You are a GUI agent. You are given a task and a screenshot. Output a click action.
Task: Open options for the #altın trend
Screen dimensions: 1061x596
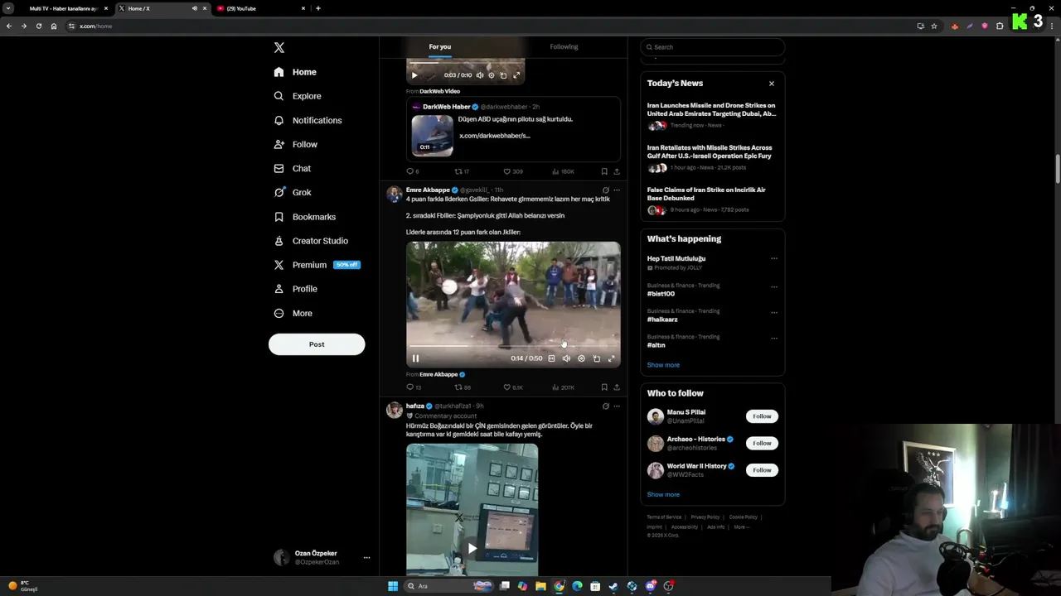coord(774,338)
